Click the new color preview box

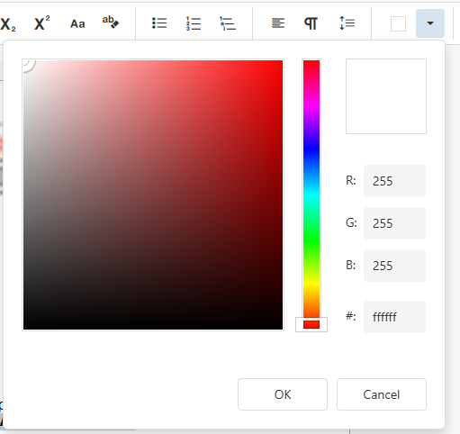click(x=386, y=96)
